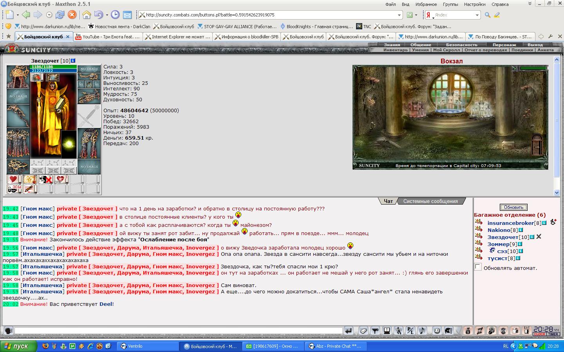Click the Обновить button
Screen dimensions: 564x352
[x=513, y=207]
